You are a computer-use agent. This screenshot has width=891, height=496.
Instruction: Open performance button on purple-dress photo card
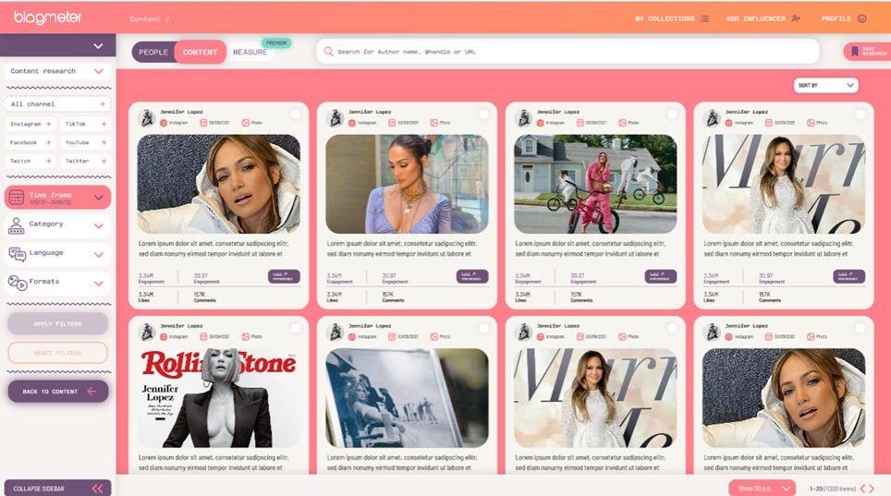tap(472, 277)
